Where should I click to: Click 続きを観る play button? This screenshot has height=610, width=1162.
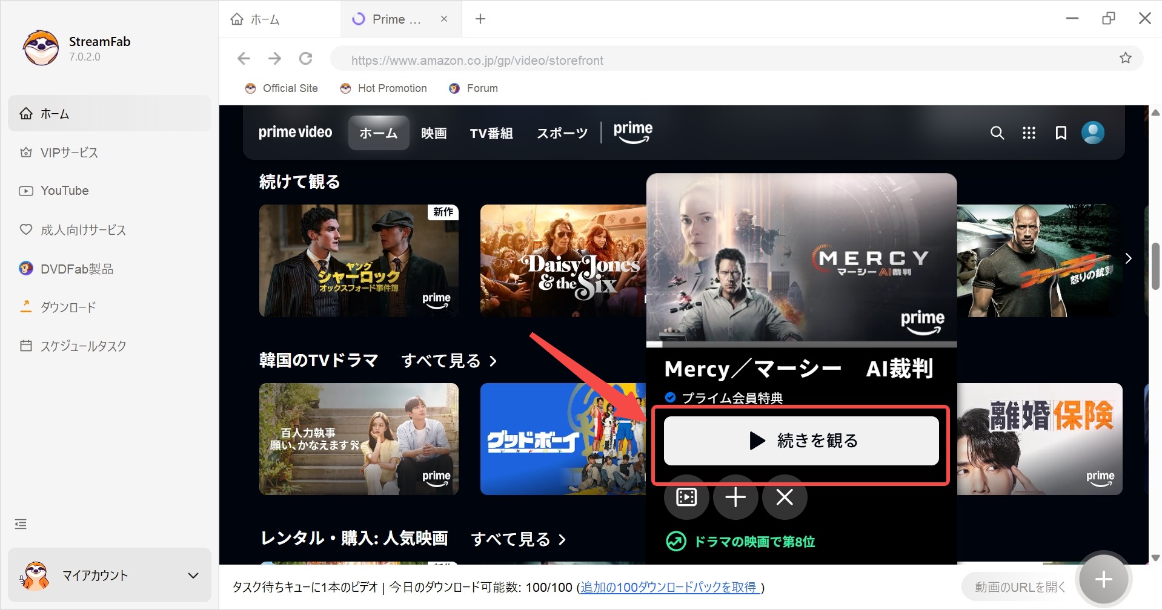point(801,441)
